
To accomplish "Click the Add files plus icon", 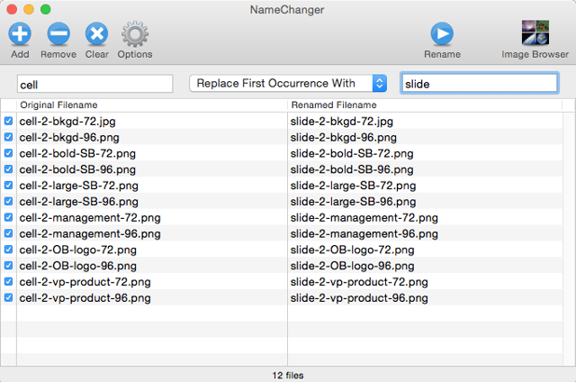I will pos(20,34).
